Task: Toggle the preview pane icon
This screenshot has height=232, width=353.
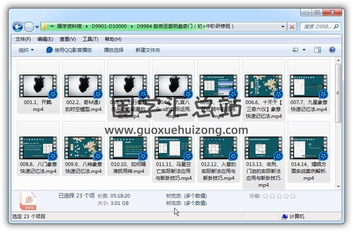Action: click(x=318, y=50)
